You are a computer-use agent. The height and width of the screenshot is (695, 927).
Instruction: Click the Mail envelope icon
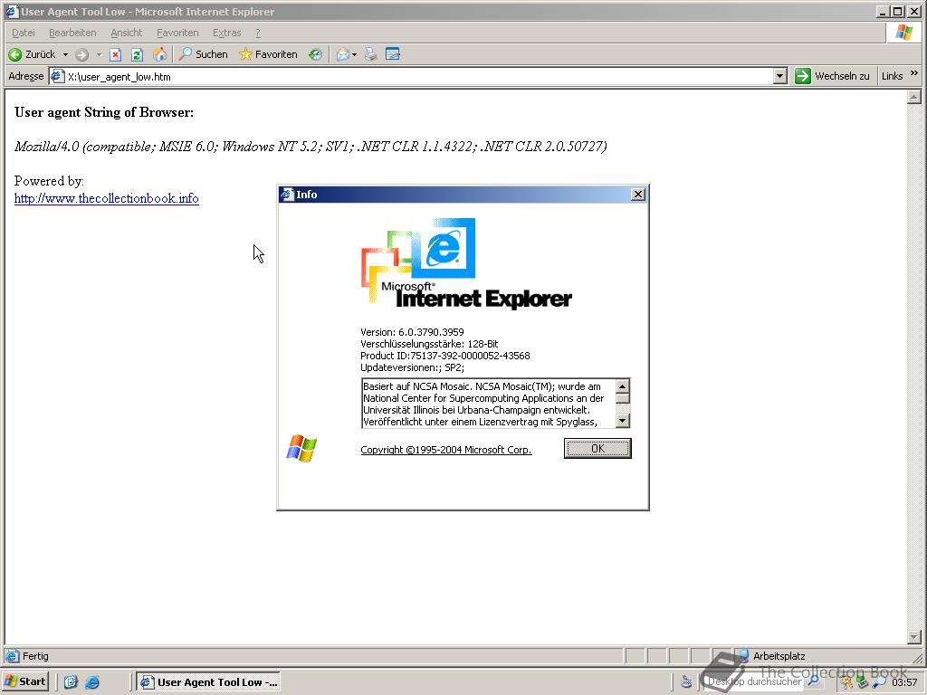click(343, 54)
